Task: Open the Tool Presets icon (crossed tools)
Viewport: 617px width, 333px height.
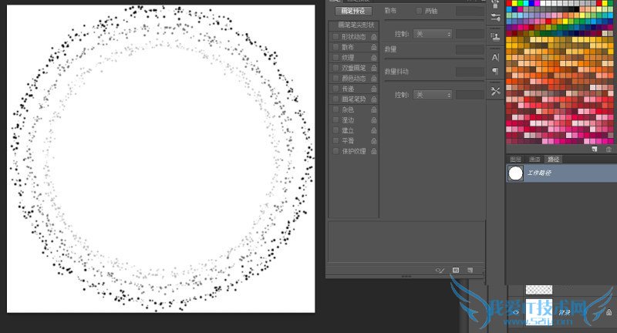Action: pyautogui.click(x=495, y=91)
